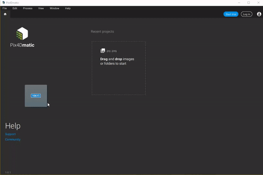
Task: Open the Community link
Action: 13,140
